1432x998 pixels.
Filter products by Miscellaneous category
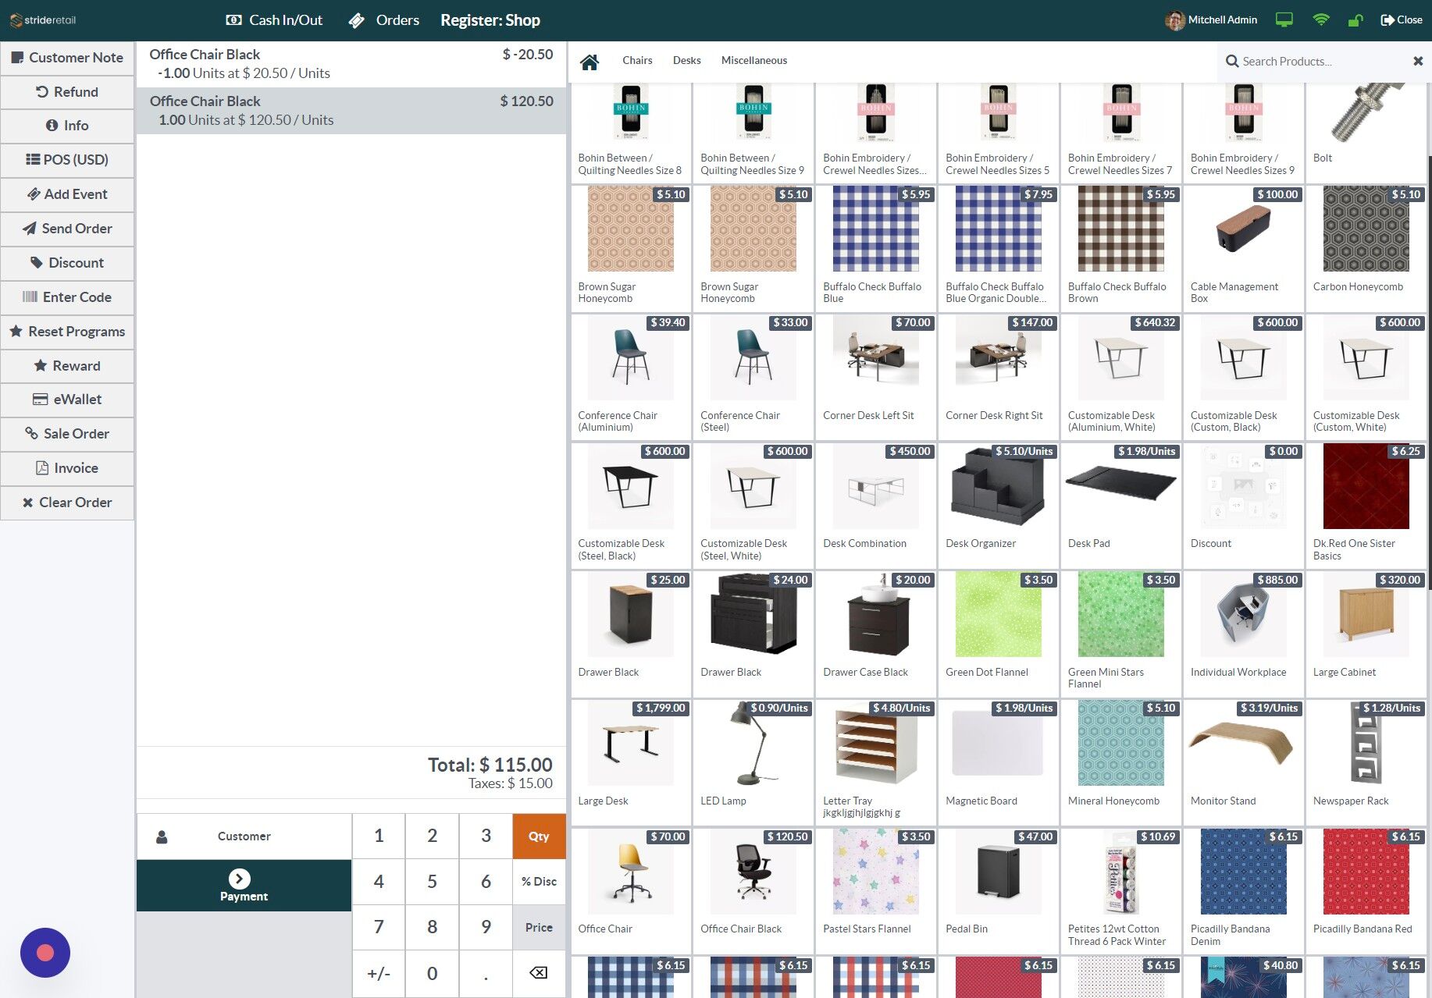pyautogui.click(x=754, y=61)
